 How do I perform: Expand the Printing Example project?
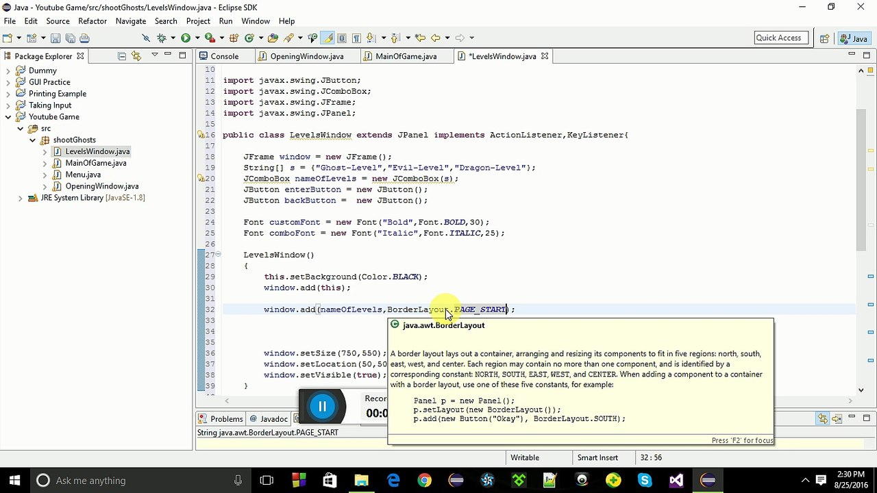[x=8, y=94]
